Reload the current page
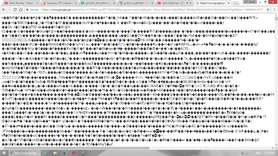Screen dimensions: 278x156 15,10
